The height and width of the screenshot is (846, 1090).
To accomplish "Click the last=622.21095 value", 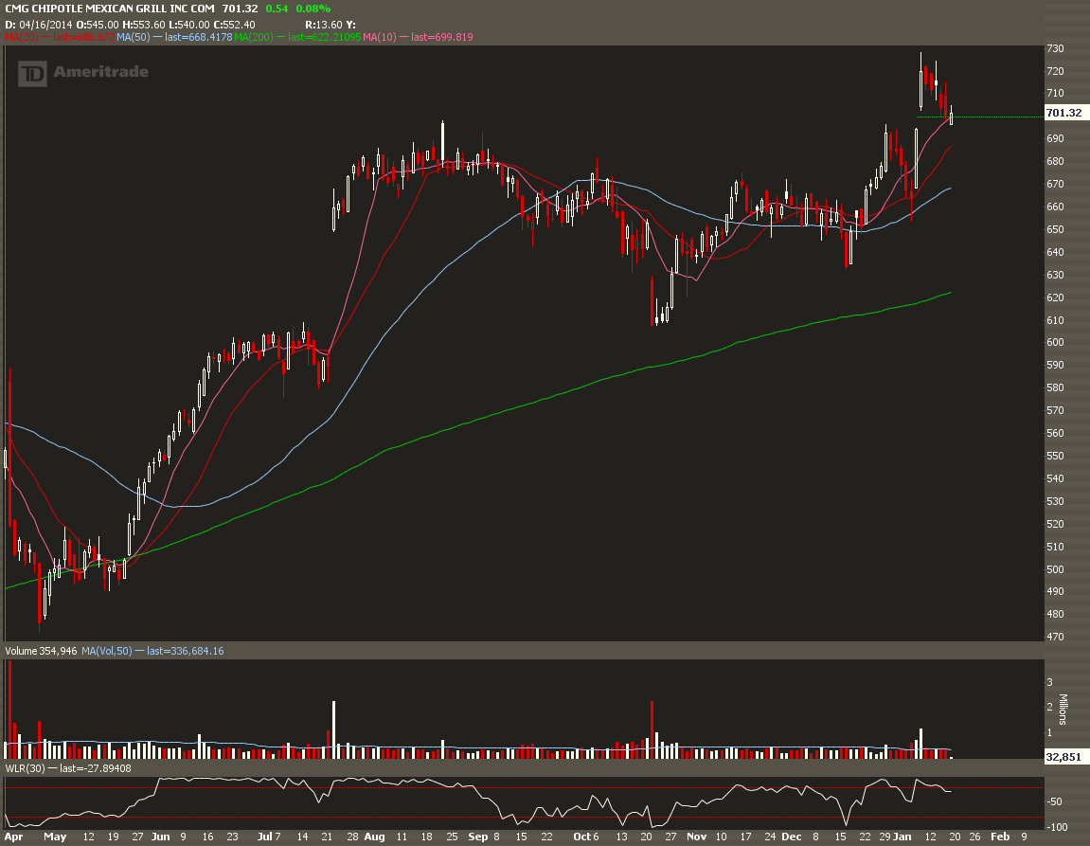I will (x=324, y=37).
